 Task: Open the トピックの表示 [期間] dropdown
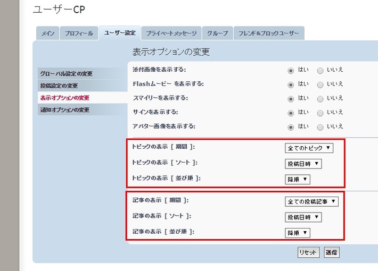[309, 148]
